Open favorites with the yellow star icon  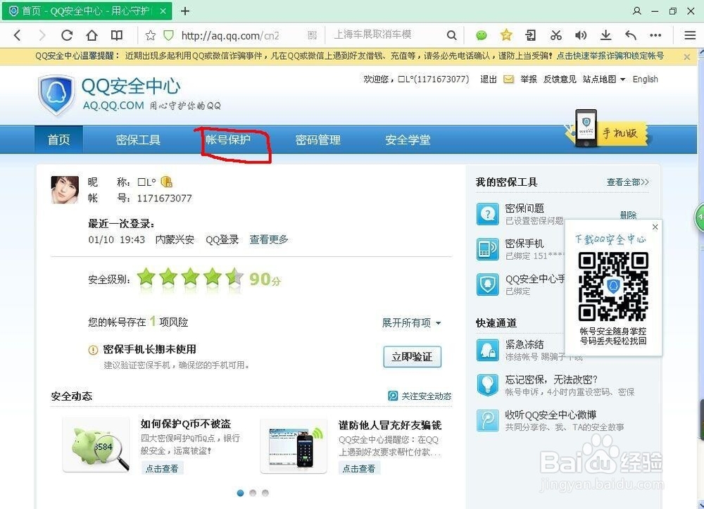point(506,35)
